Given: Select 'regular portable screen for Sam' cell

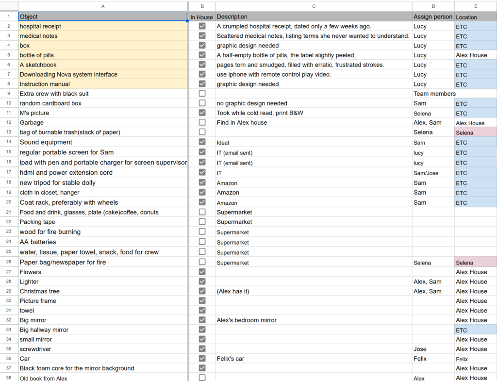Looking at the screenshot, I should point(103,152).
